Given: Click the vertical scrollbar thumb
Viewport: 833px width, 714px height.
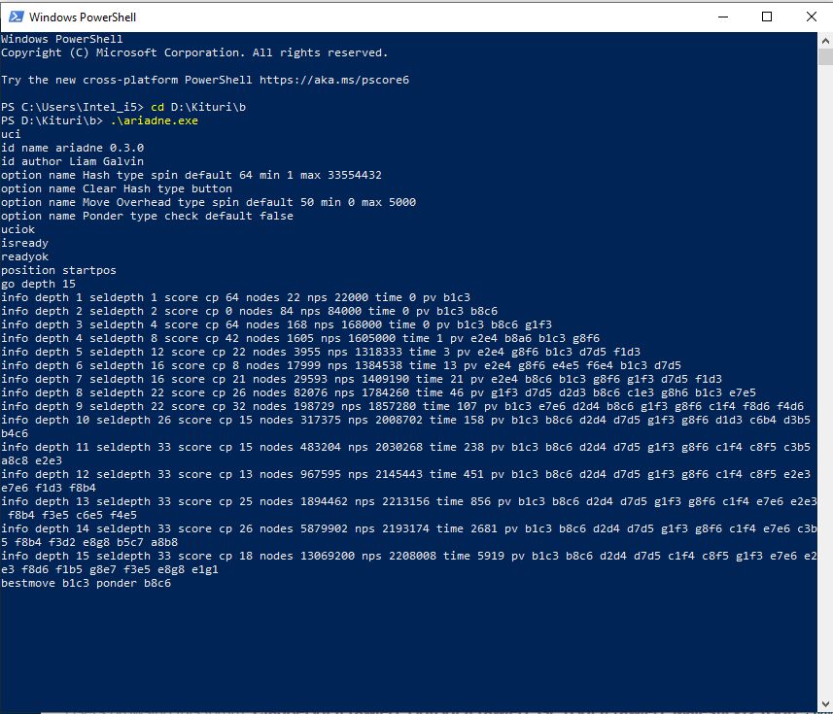Looking at the screenshot, I should 825,56.
